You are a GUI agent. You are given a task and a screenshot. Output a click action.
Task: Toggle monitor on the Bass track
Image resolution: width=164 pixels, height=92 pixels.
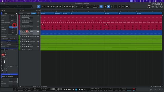point(29,31)
